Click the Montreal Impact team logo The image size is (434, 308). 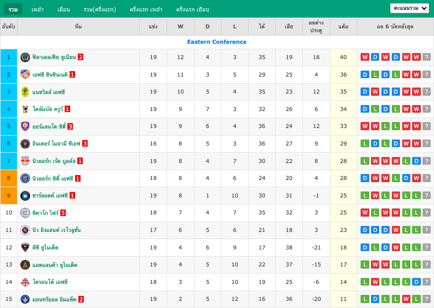click(25, 299)
